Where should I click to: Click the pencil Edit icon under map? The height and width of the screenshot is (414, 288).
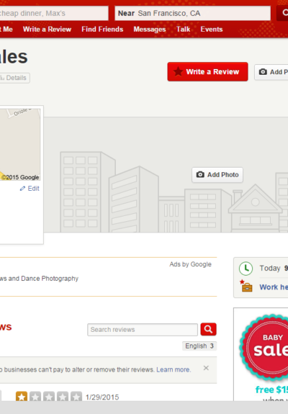(x=22, y=188)
